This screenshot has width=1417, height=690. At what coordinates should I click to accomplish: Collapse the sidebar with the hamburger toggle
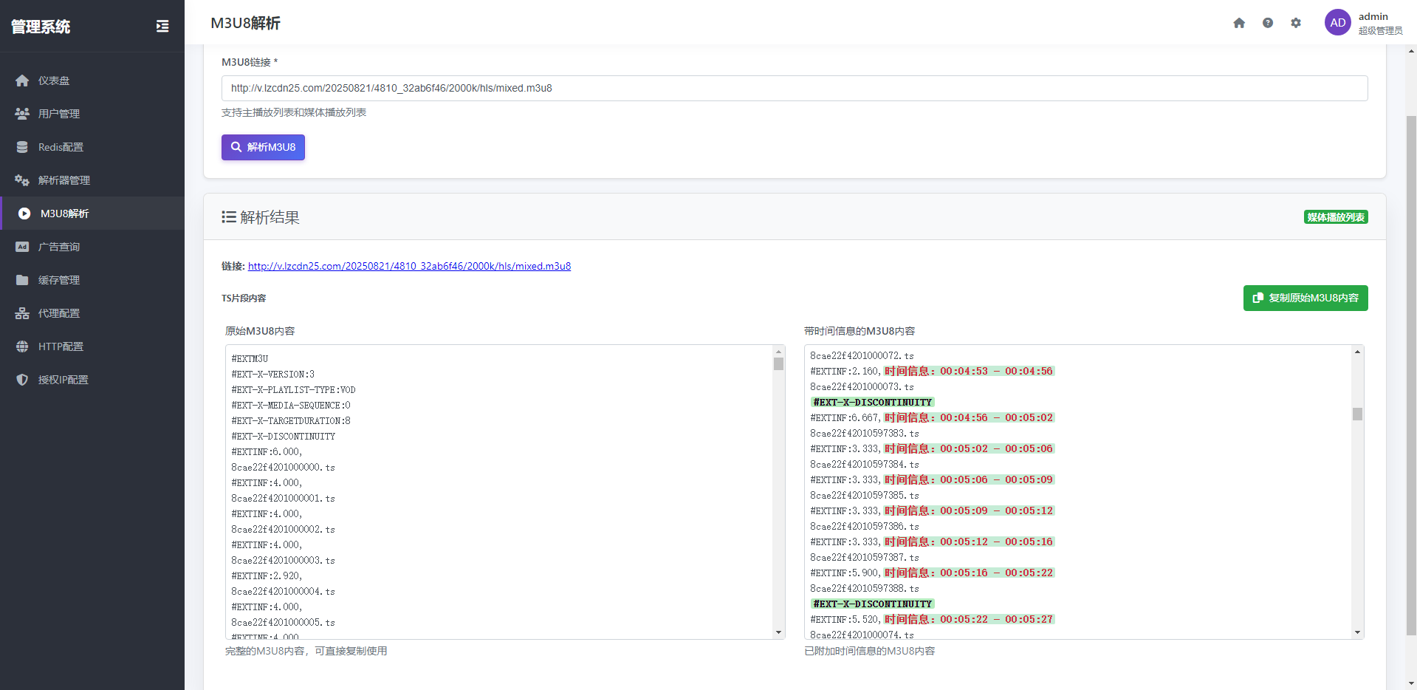162,27
